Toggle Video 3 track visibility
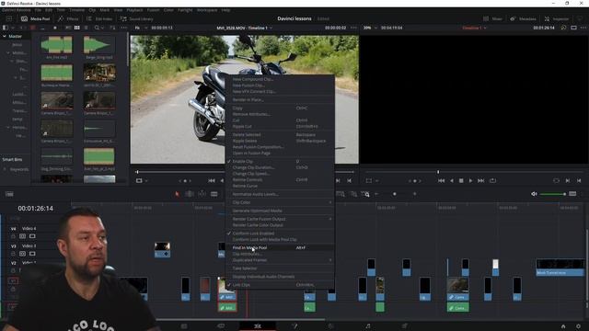 coord(32,254)
